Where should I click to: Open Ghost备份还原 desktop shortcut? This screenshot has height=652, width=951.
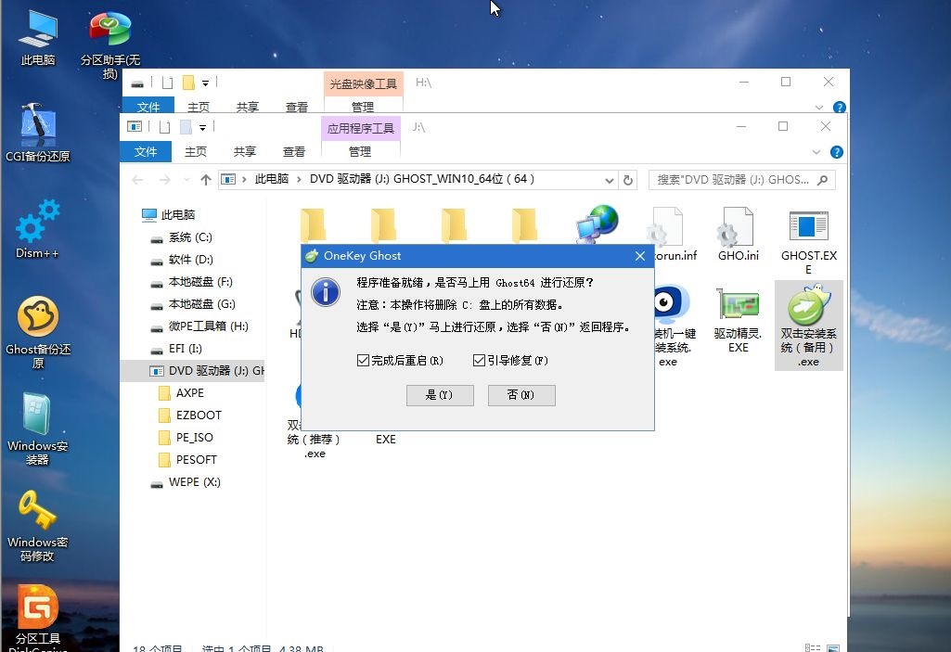coord(38,332)
